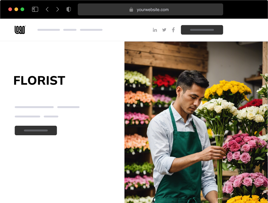268x203 pixels.
Task: Open the middle navigation menu item
Action: click(70, 30)
